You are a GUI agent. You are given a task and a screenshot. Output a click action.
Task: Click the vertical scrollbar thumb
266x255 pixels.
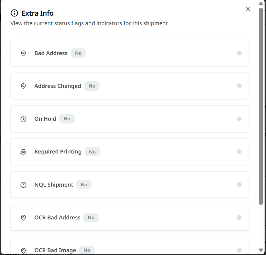pos(261,106)
